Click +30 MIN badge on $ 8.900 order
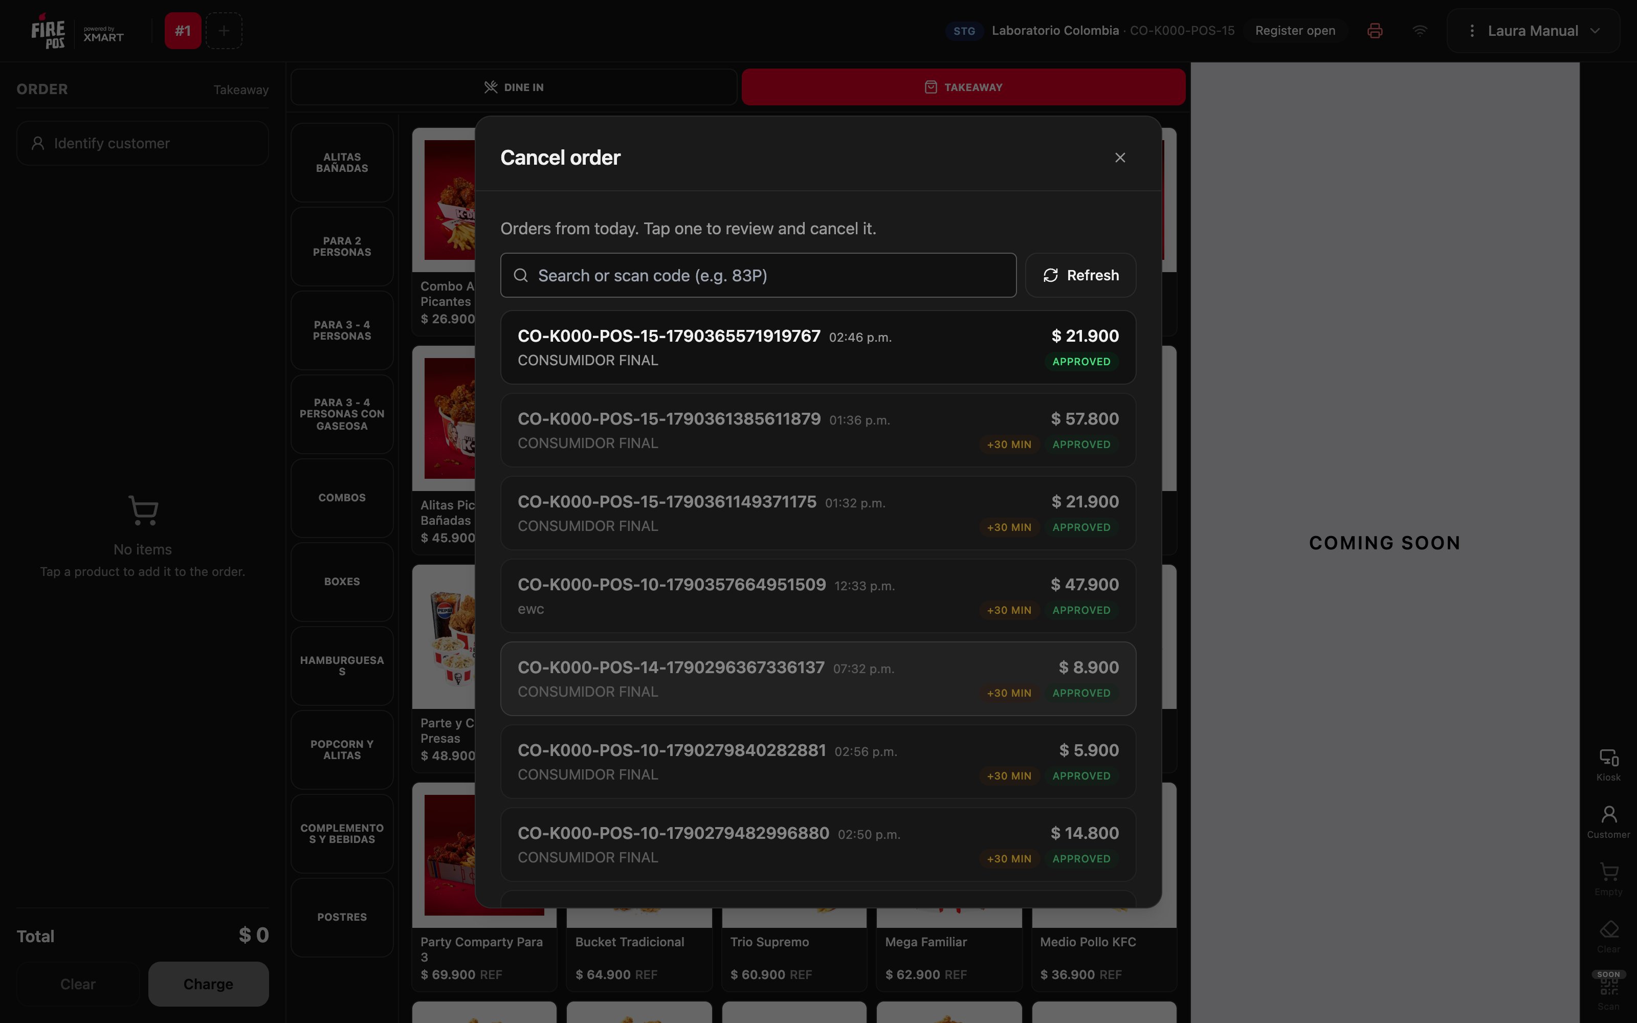 pos(1009,693)
